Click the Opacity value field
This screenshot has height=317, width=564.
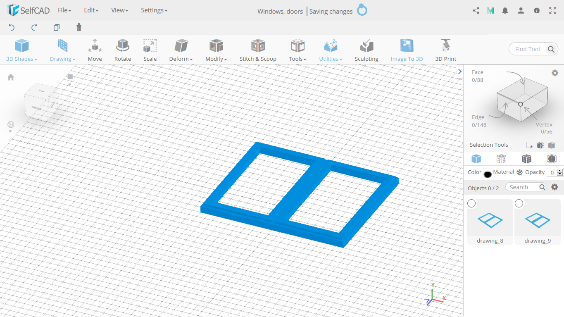552,173
